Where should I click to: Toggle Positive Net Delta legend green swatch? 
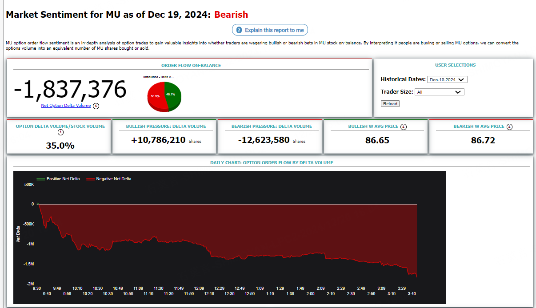40,179
